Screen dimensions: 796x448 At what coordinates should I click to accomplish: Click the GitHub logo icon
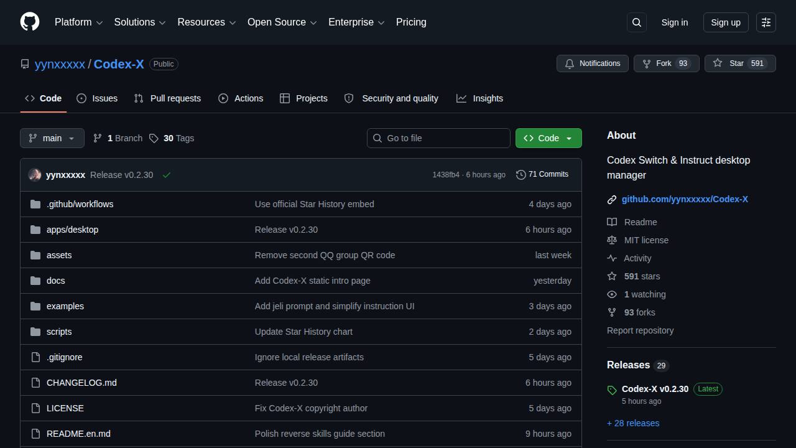click(30, 22)
